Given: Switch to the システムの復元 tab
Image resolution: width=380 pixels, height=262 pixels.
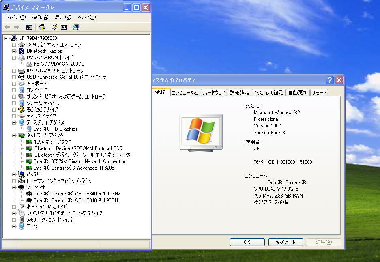Looking at the screenshot, I should 268,92.
